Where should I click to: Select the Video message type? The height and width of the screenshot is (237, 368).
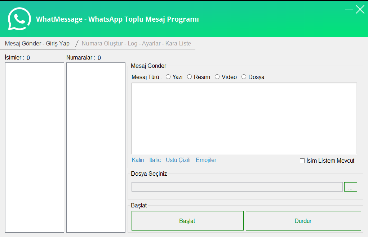(217, 77)
